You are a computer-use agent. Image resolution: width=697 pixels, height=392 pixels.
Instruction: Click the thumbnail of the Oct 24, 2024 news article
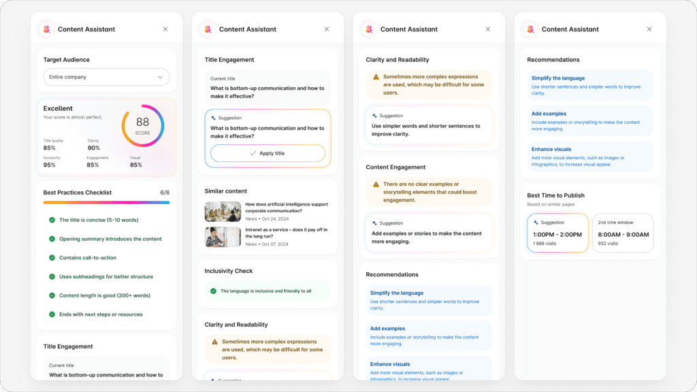223,211
